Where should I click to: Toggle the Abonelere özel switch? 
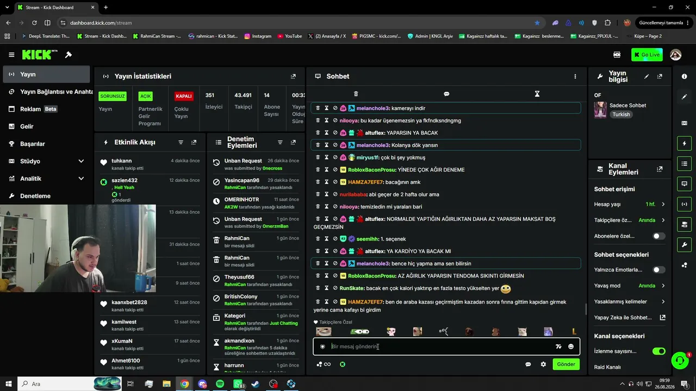coord(658,236)
